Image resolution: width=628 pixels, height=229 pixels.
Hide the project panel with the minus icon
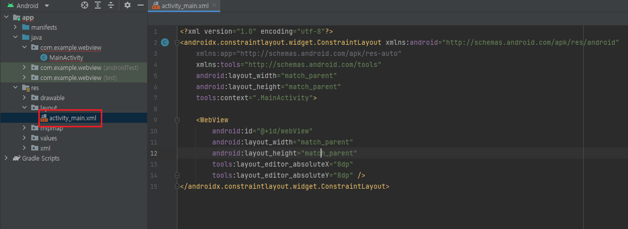click(x=141, y=6)
